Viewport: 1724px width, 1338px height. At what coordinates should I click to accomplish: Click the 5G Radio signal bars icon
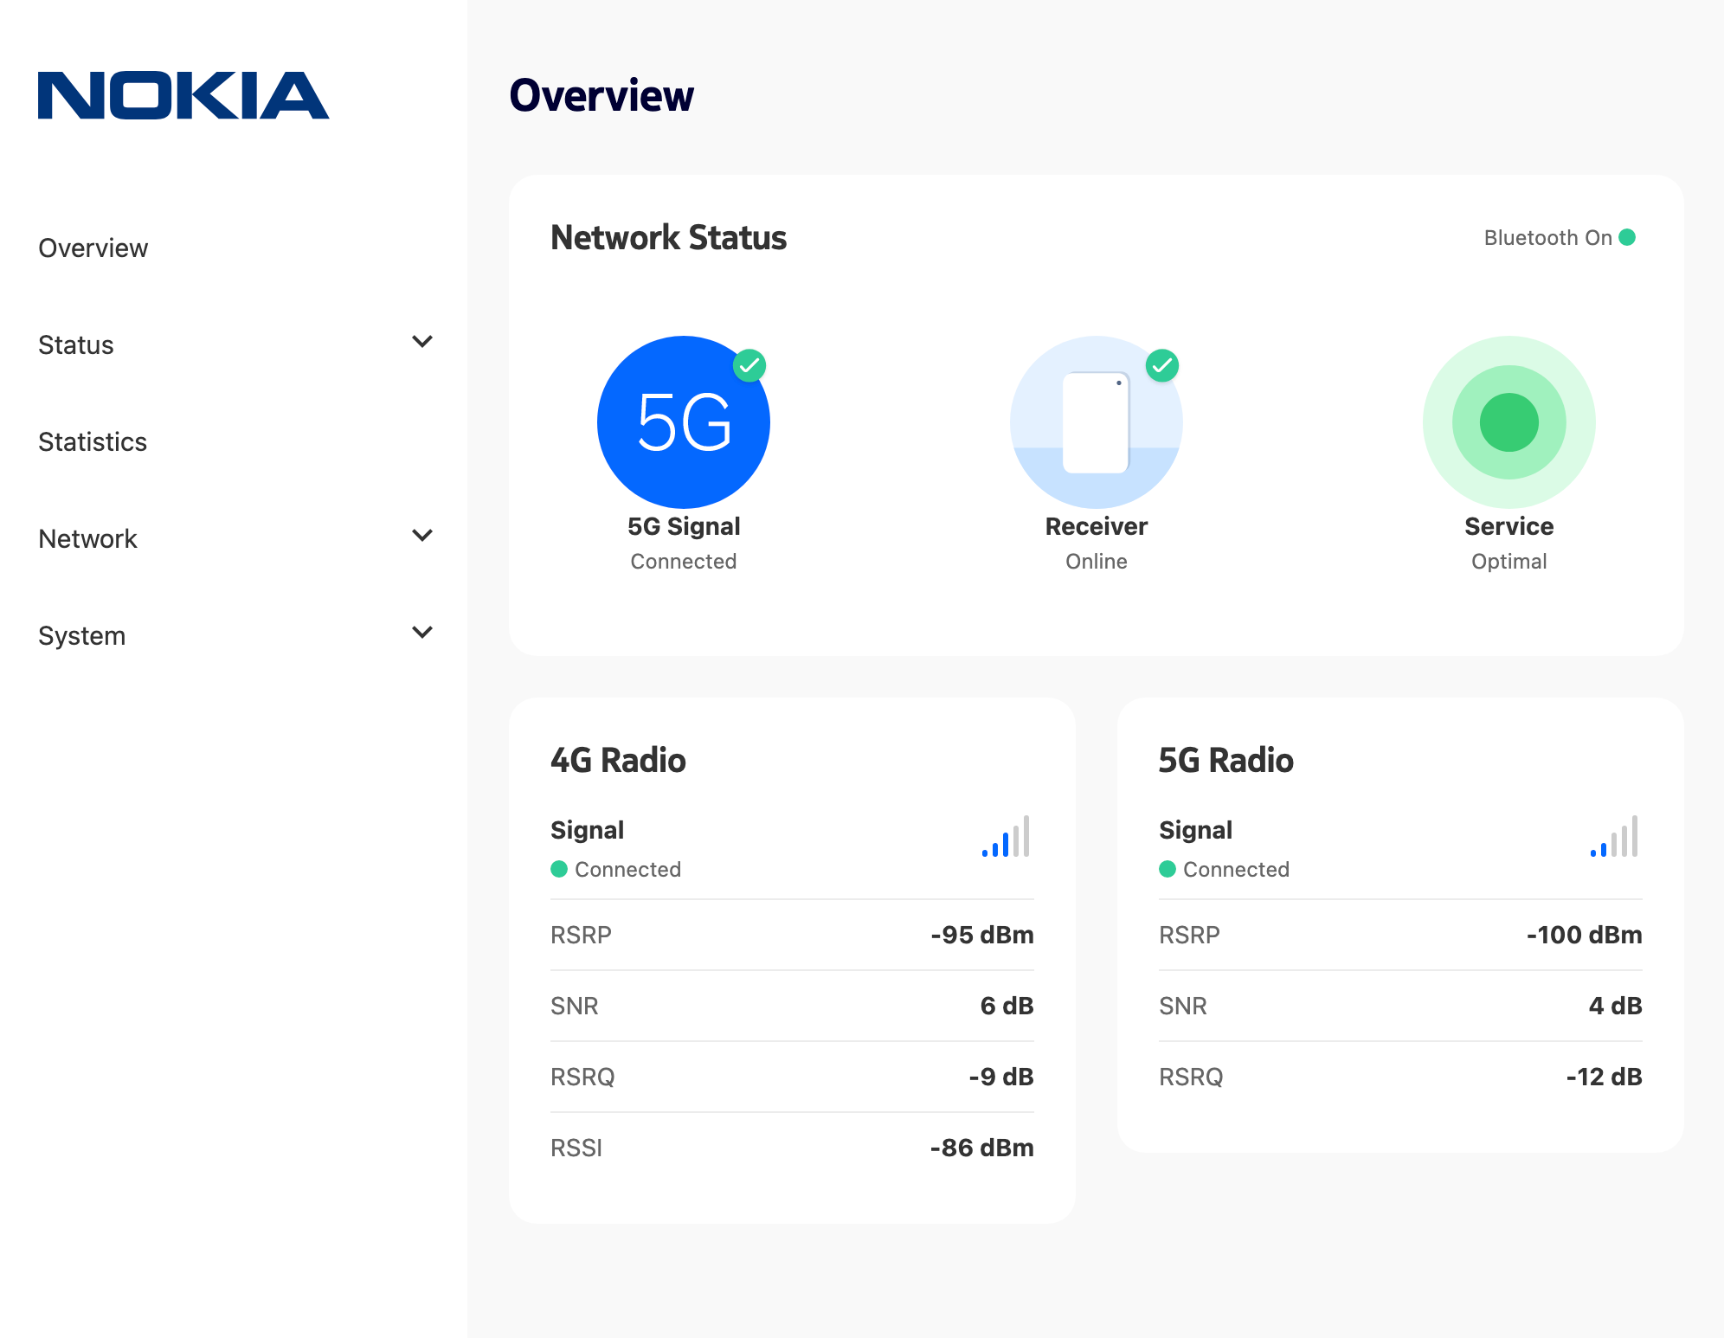tap(1614, 836)
